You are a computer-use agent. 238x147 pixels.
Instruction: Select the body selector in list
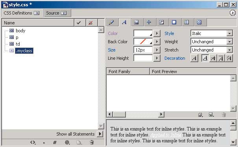pos(20,31)
